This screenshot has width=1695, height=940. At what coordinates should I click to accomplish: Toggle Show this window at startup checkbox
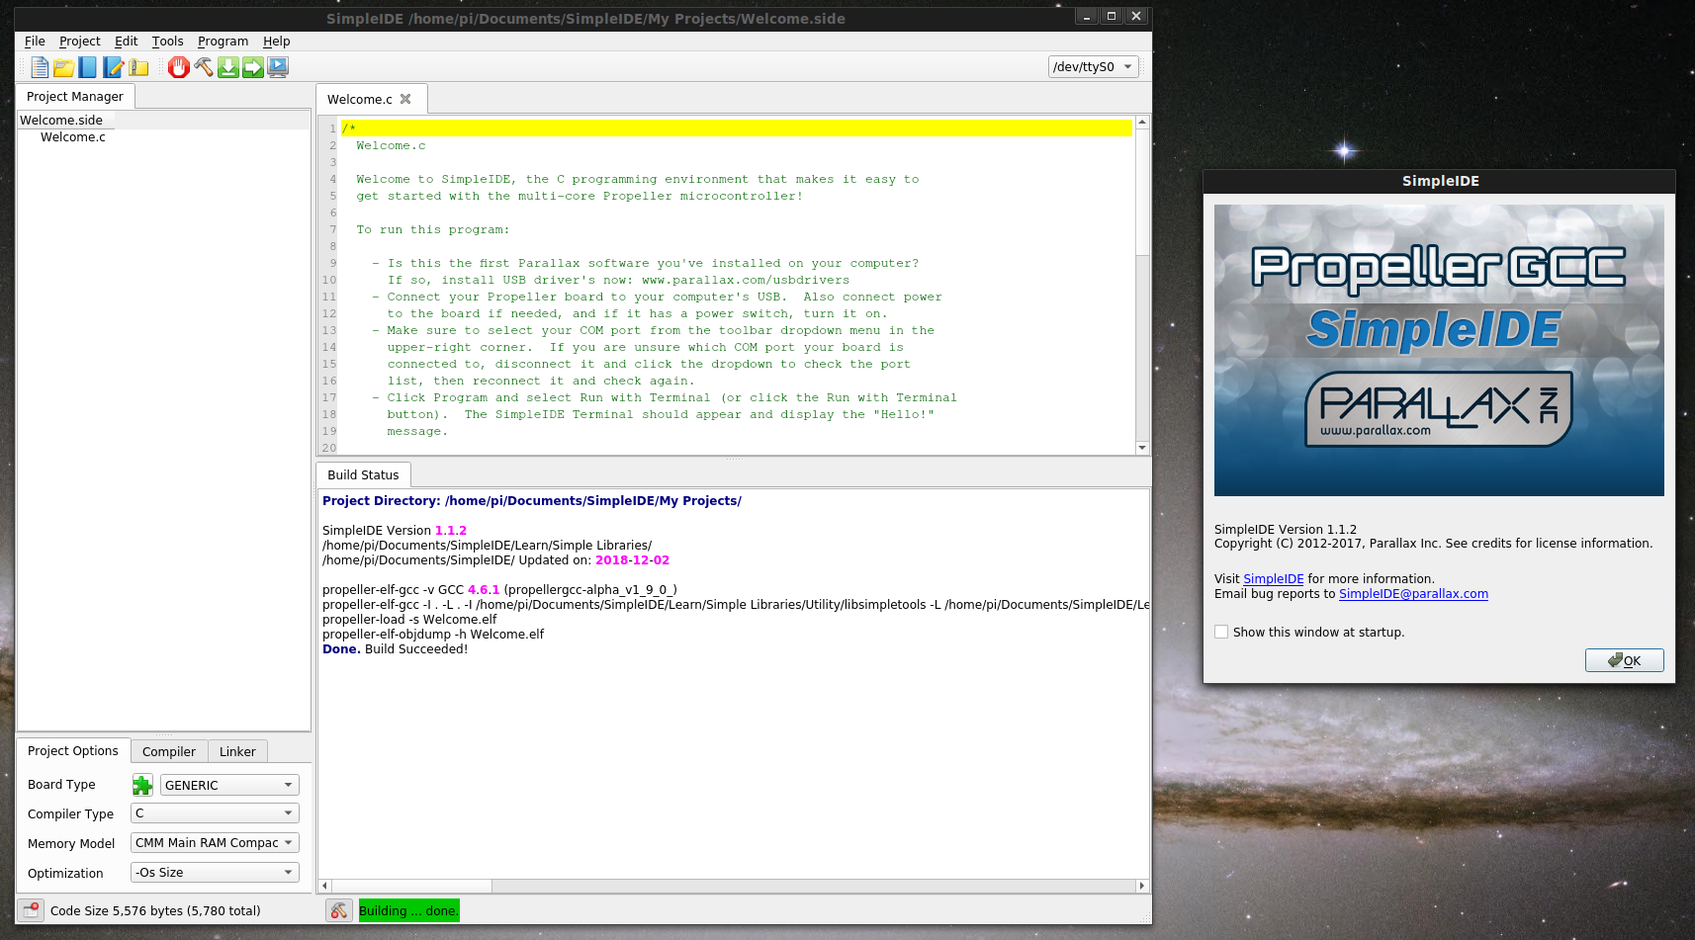point(1221,633)
